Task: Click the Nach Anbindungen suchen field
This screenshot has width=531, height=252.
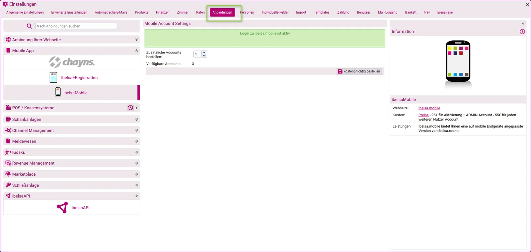Action: [x=76, y=26]
